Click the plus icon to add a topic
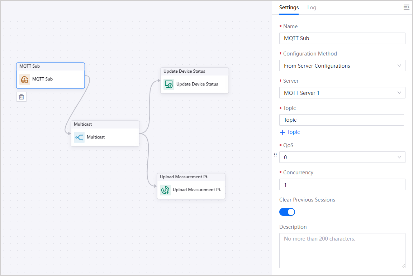The image size is (413, 276). (282, 132)
